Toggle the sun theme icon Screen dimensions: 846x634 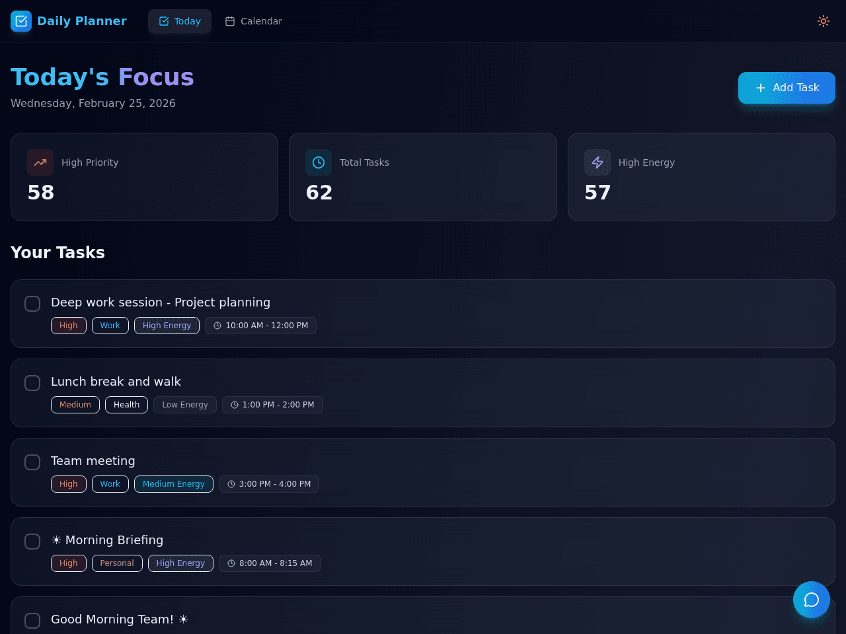(x=824, y=21)
